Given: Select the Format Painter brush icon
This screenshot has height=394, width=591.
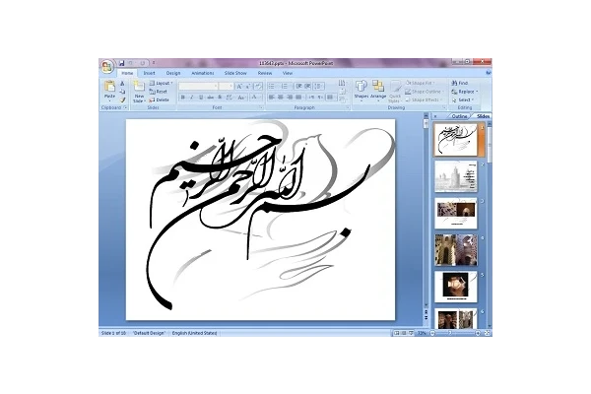Looking at the screenshot, I should [122, 99].
